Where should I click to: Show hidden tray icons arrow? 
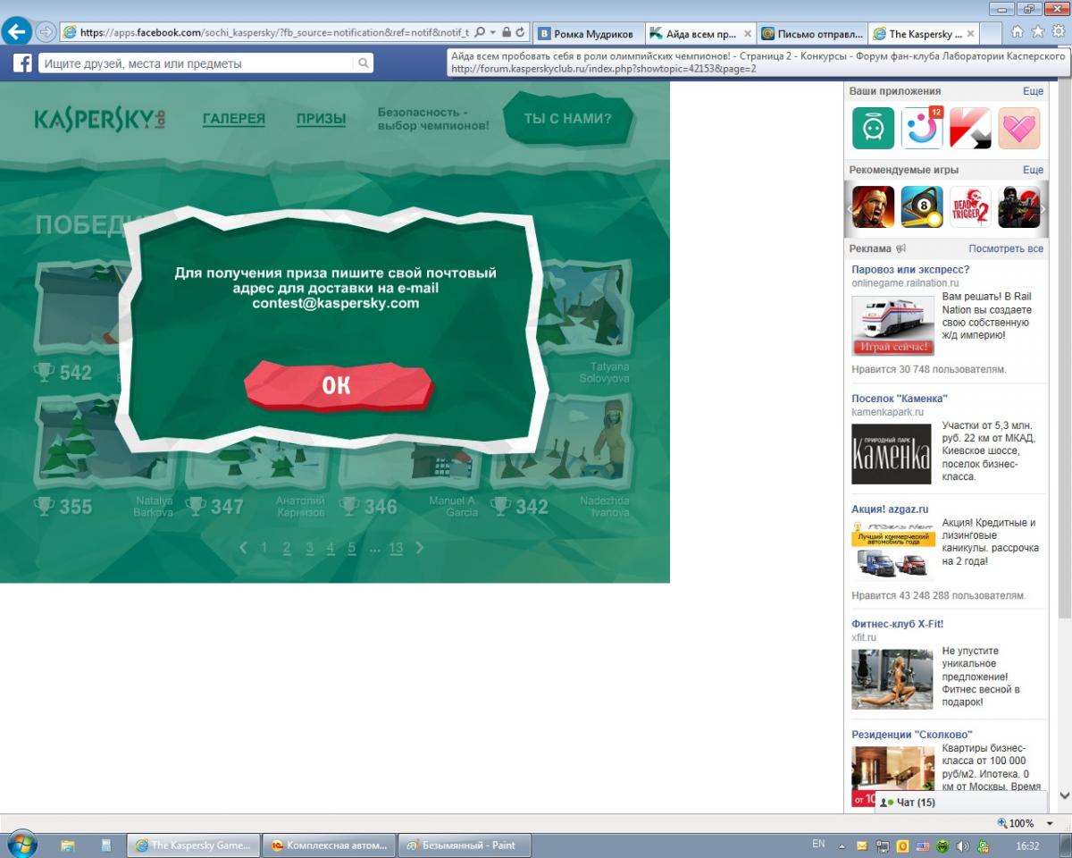click(x=842, y=845)
